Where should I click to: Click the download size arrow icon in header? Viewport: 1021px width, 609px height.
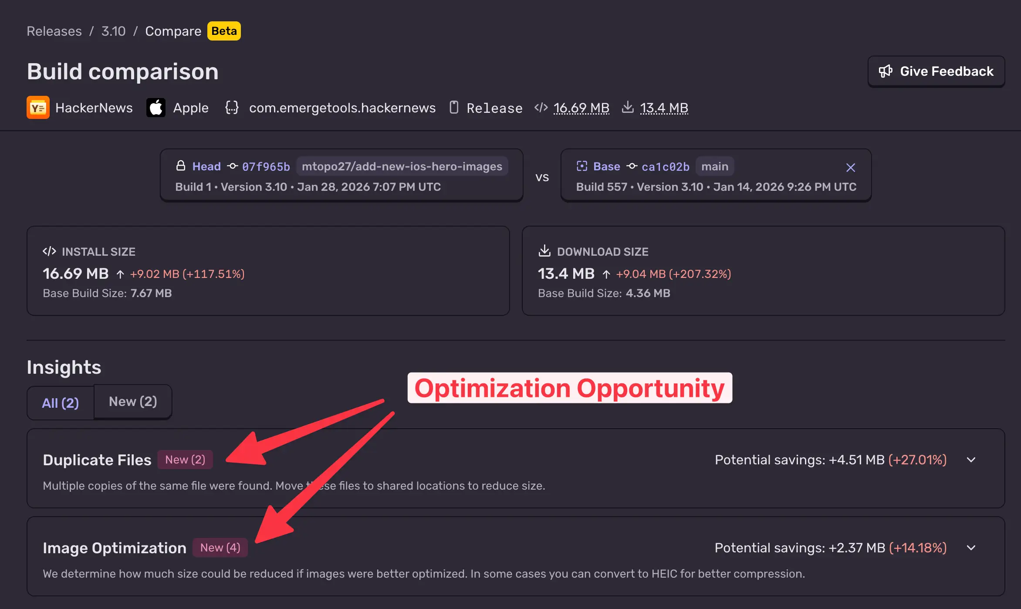627,107
